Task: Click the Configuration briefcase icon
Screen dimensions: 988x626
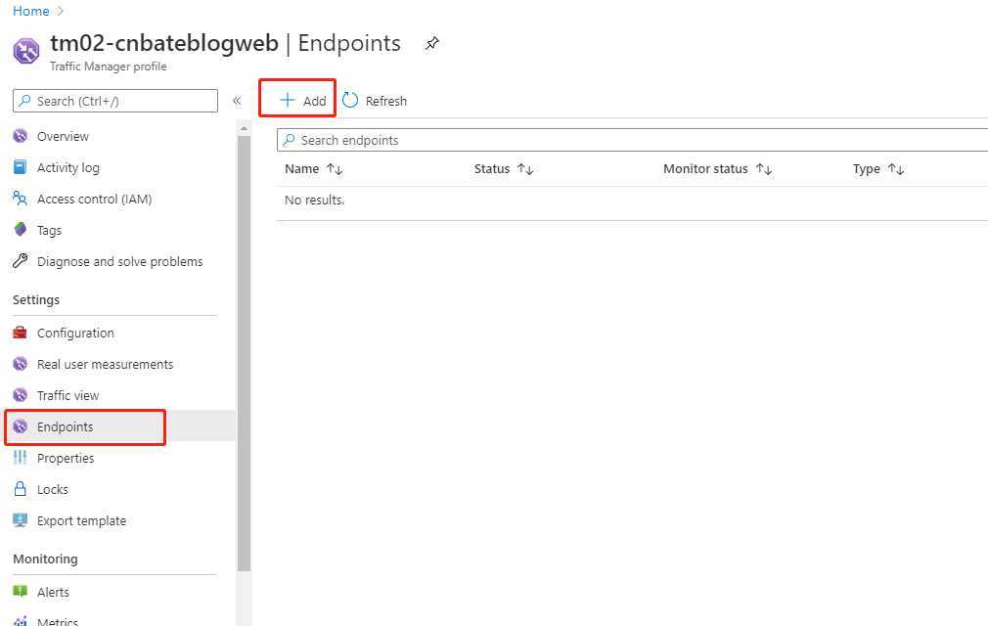Action: [x=21, y=333]
